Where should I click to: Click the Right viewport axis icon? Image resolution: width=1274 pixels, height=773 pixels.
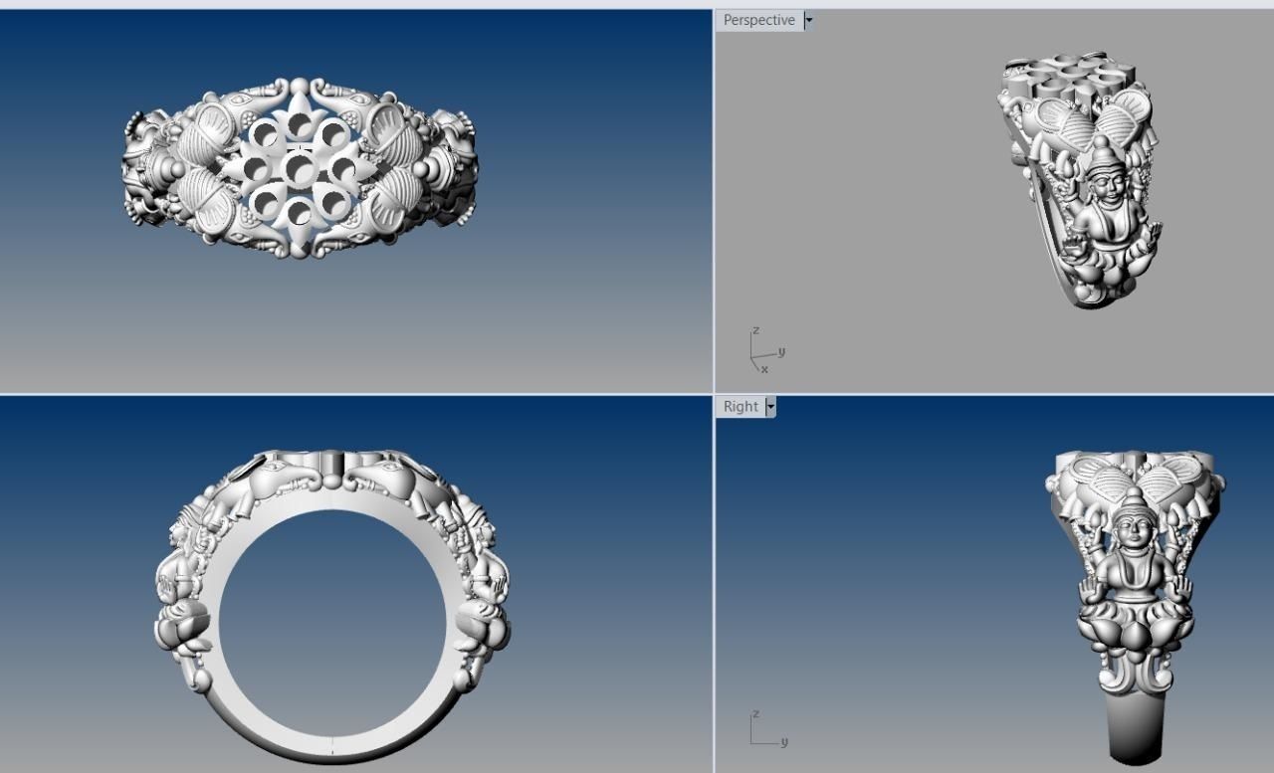(768, 728)
